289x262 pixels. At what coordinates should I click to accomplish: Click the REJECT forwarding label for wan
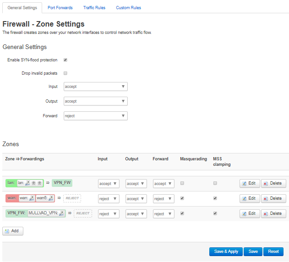[x=72, y=198]
